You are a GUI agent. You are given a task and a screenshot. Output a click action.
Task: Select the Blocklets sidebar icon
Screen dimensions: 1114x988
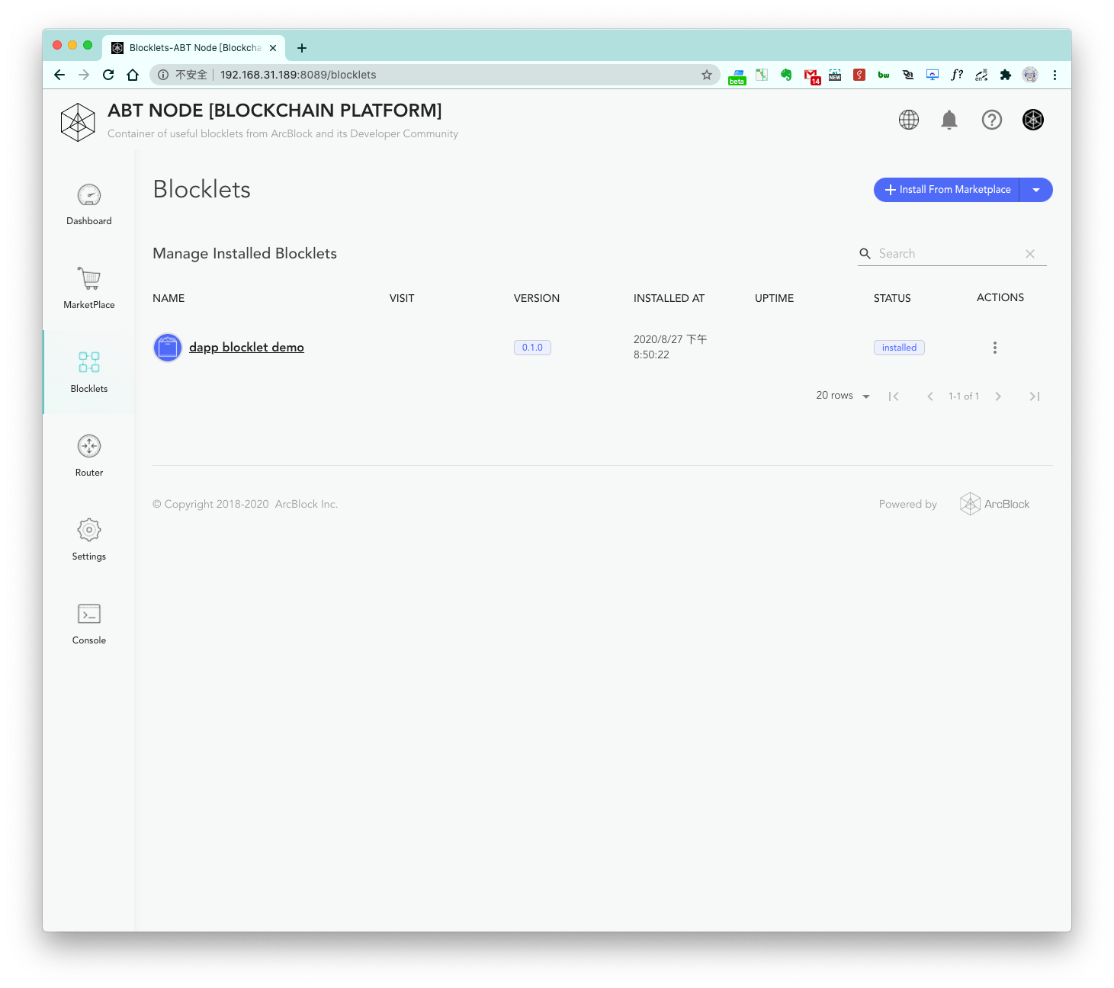(x=89, y=362)
